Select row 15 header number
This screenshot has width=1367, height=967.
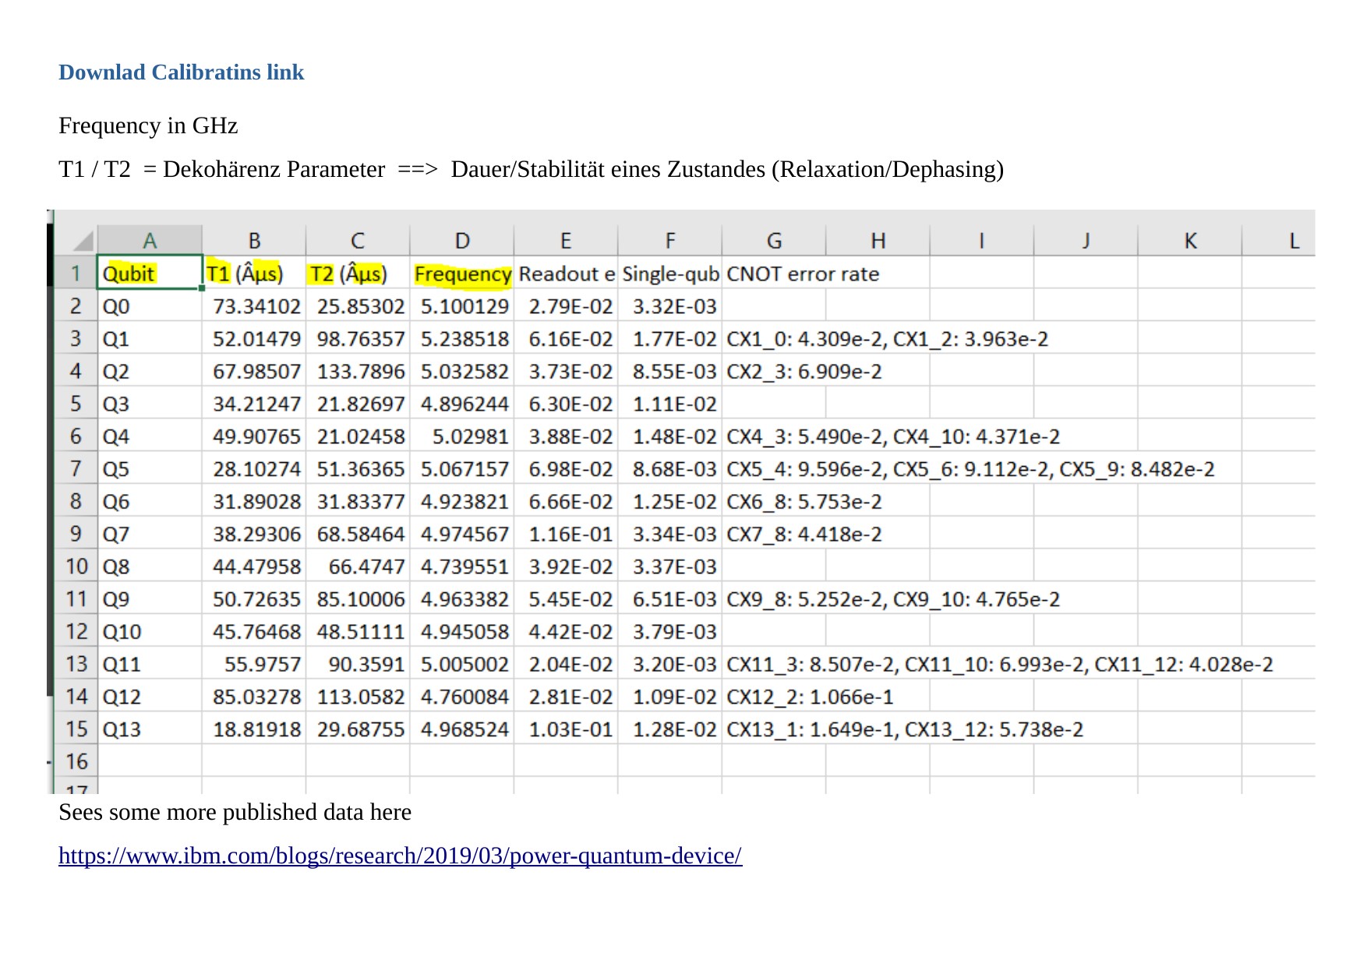[x=76, y=729]
